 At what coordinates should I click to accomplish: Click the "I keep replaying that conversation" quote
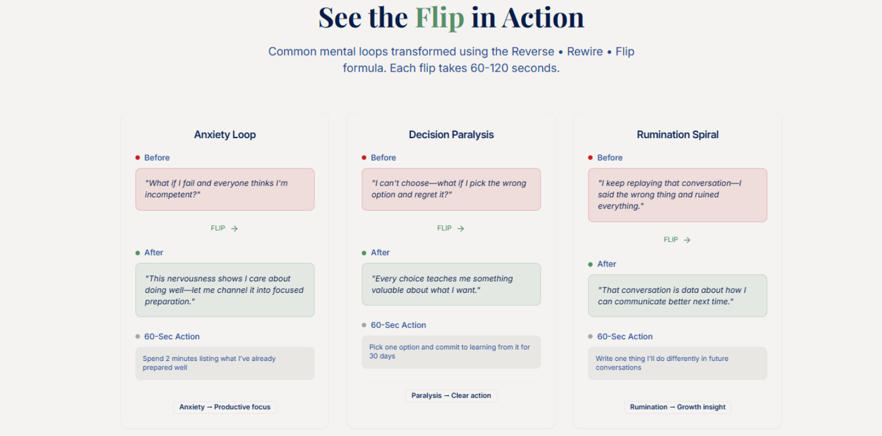[678, 195]
